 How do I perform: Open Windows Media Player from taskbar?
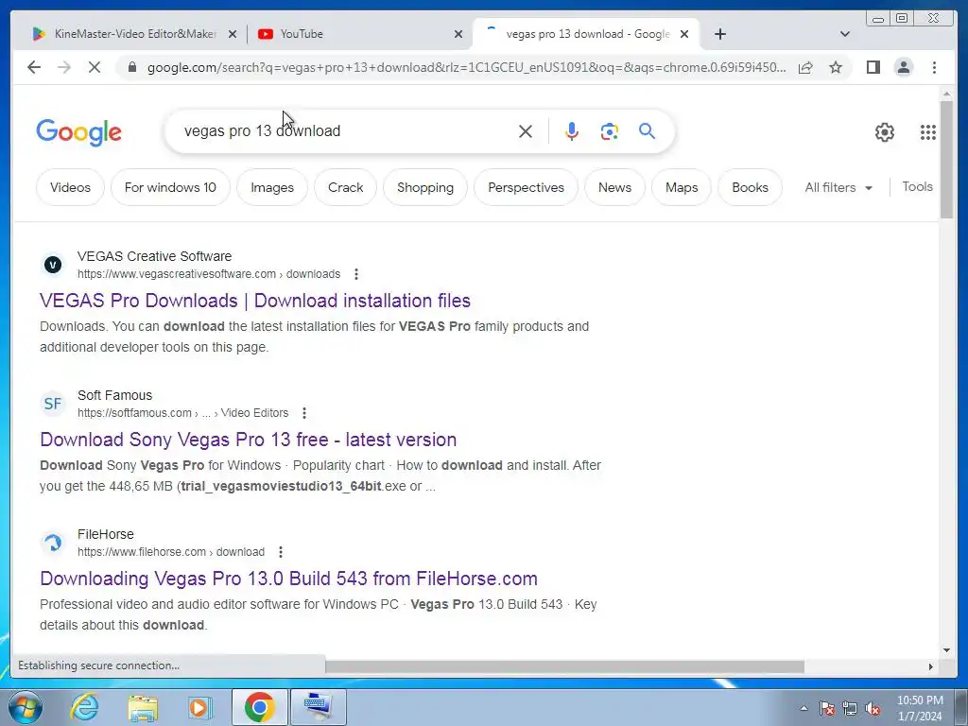click(x=200, y=707)
